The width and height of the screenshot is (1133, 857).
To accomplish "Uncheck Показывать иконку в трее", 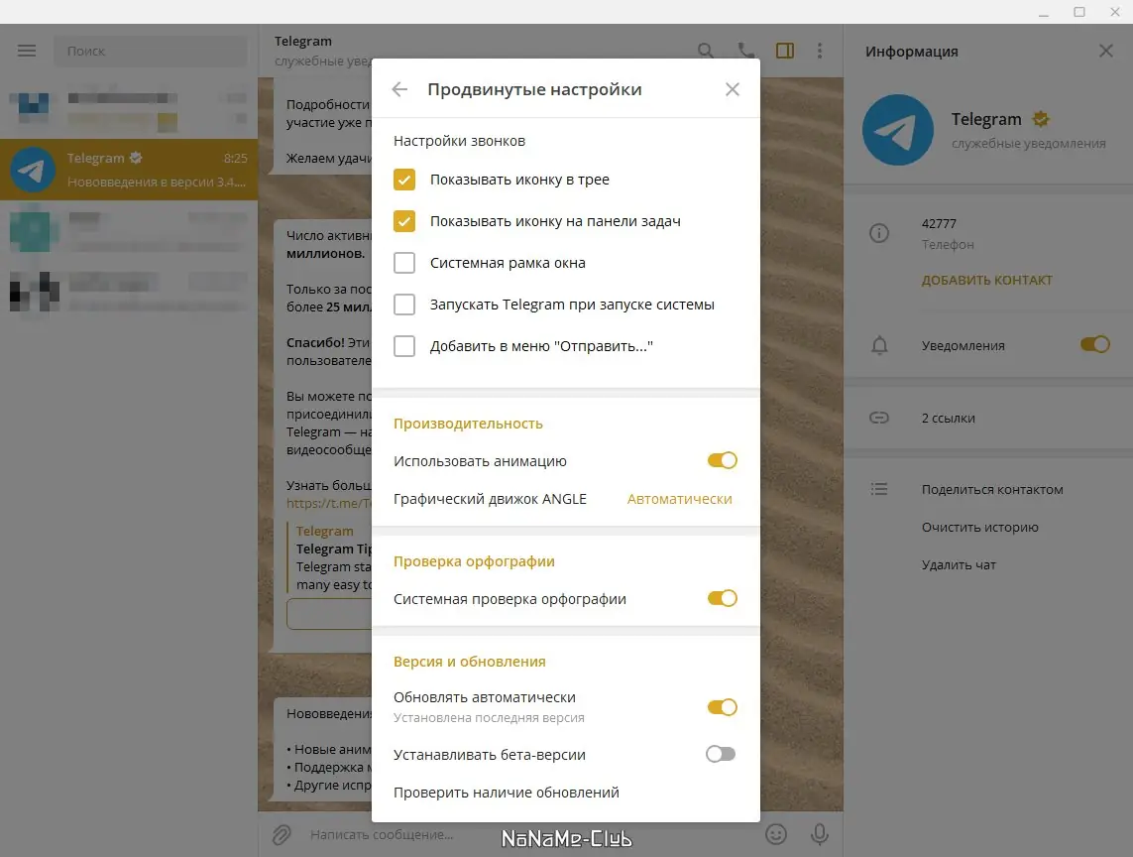I will pyautogui.click(x=403, y=180).
